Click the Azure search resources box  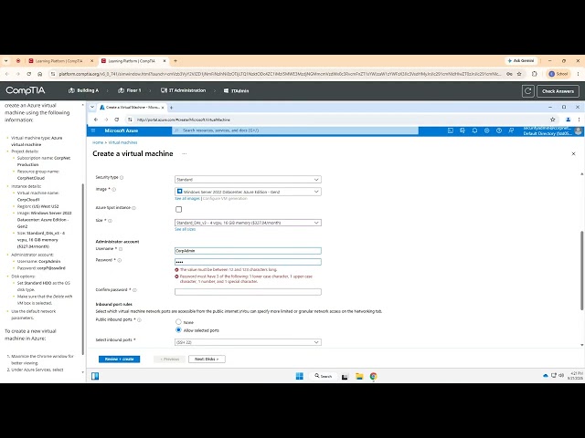tap(295, 130)
